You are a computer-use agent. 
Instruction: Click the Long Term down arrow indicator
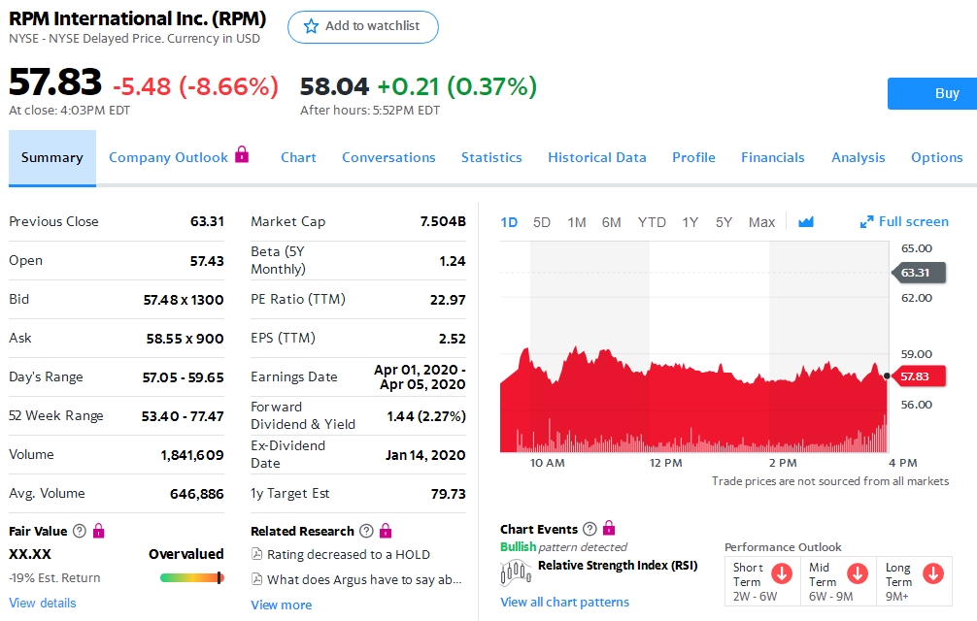(x=933, y=573)
